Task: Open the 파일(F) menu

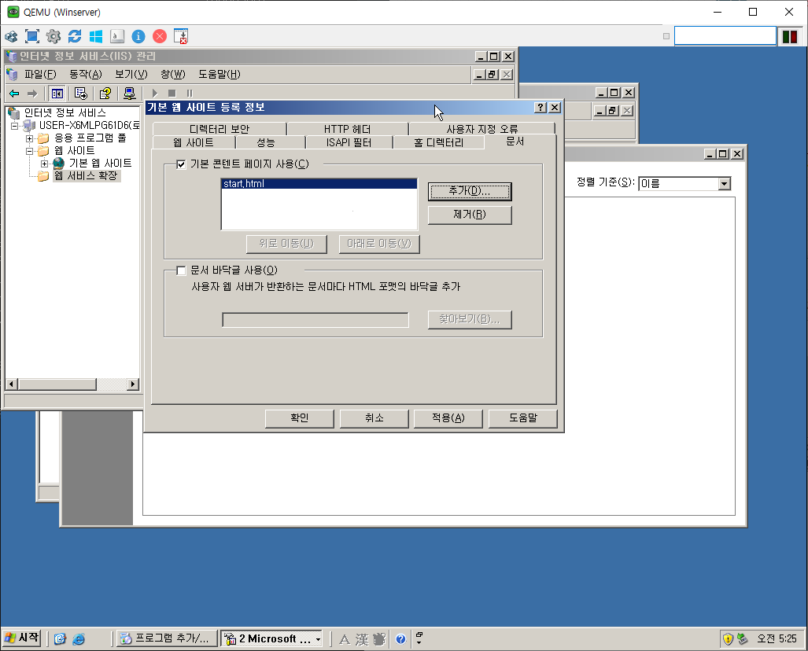Action: coord(40,74)
